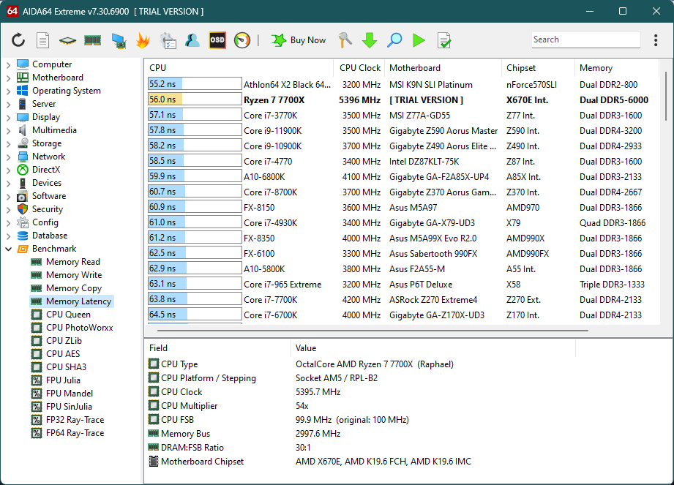
Task: Select Config in the sidebar
Action: coord(45,222)
